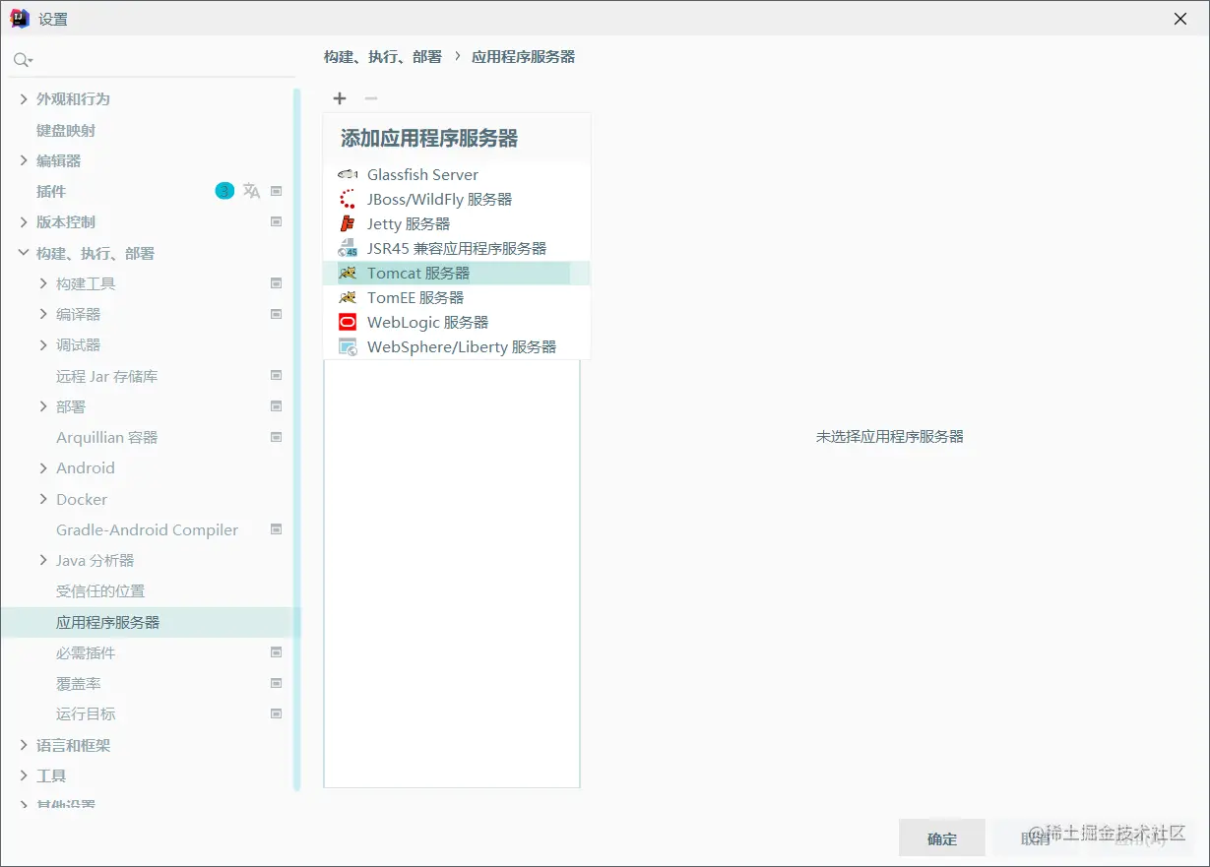Click in the settings search field

pos(153,61)
